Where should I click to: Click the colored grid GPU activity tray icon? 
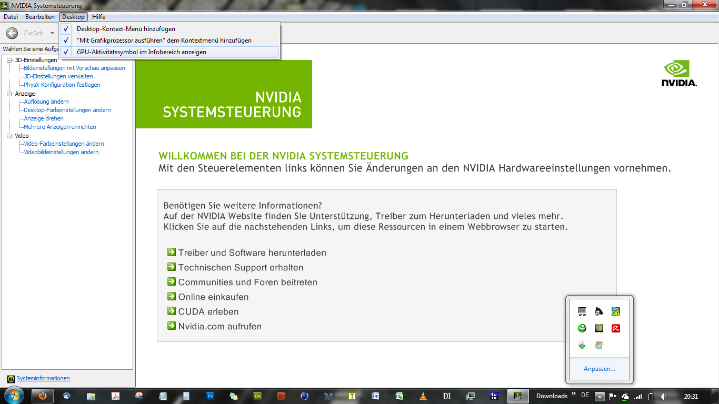point(598,328)
